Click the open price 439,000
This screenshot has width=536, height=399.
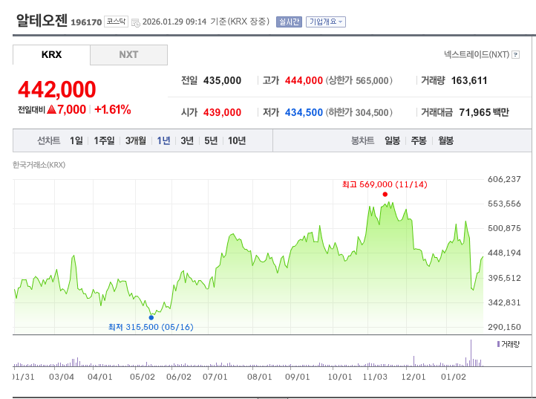222,113
